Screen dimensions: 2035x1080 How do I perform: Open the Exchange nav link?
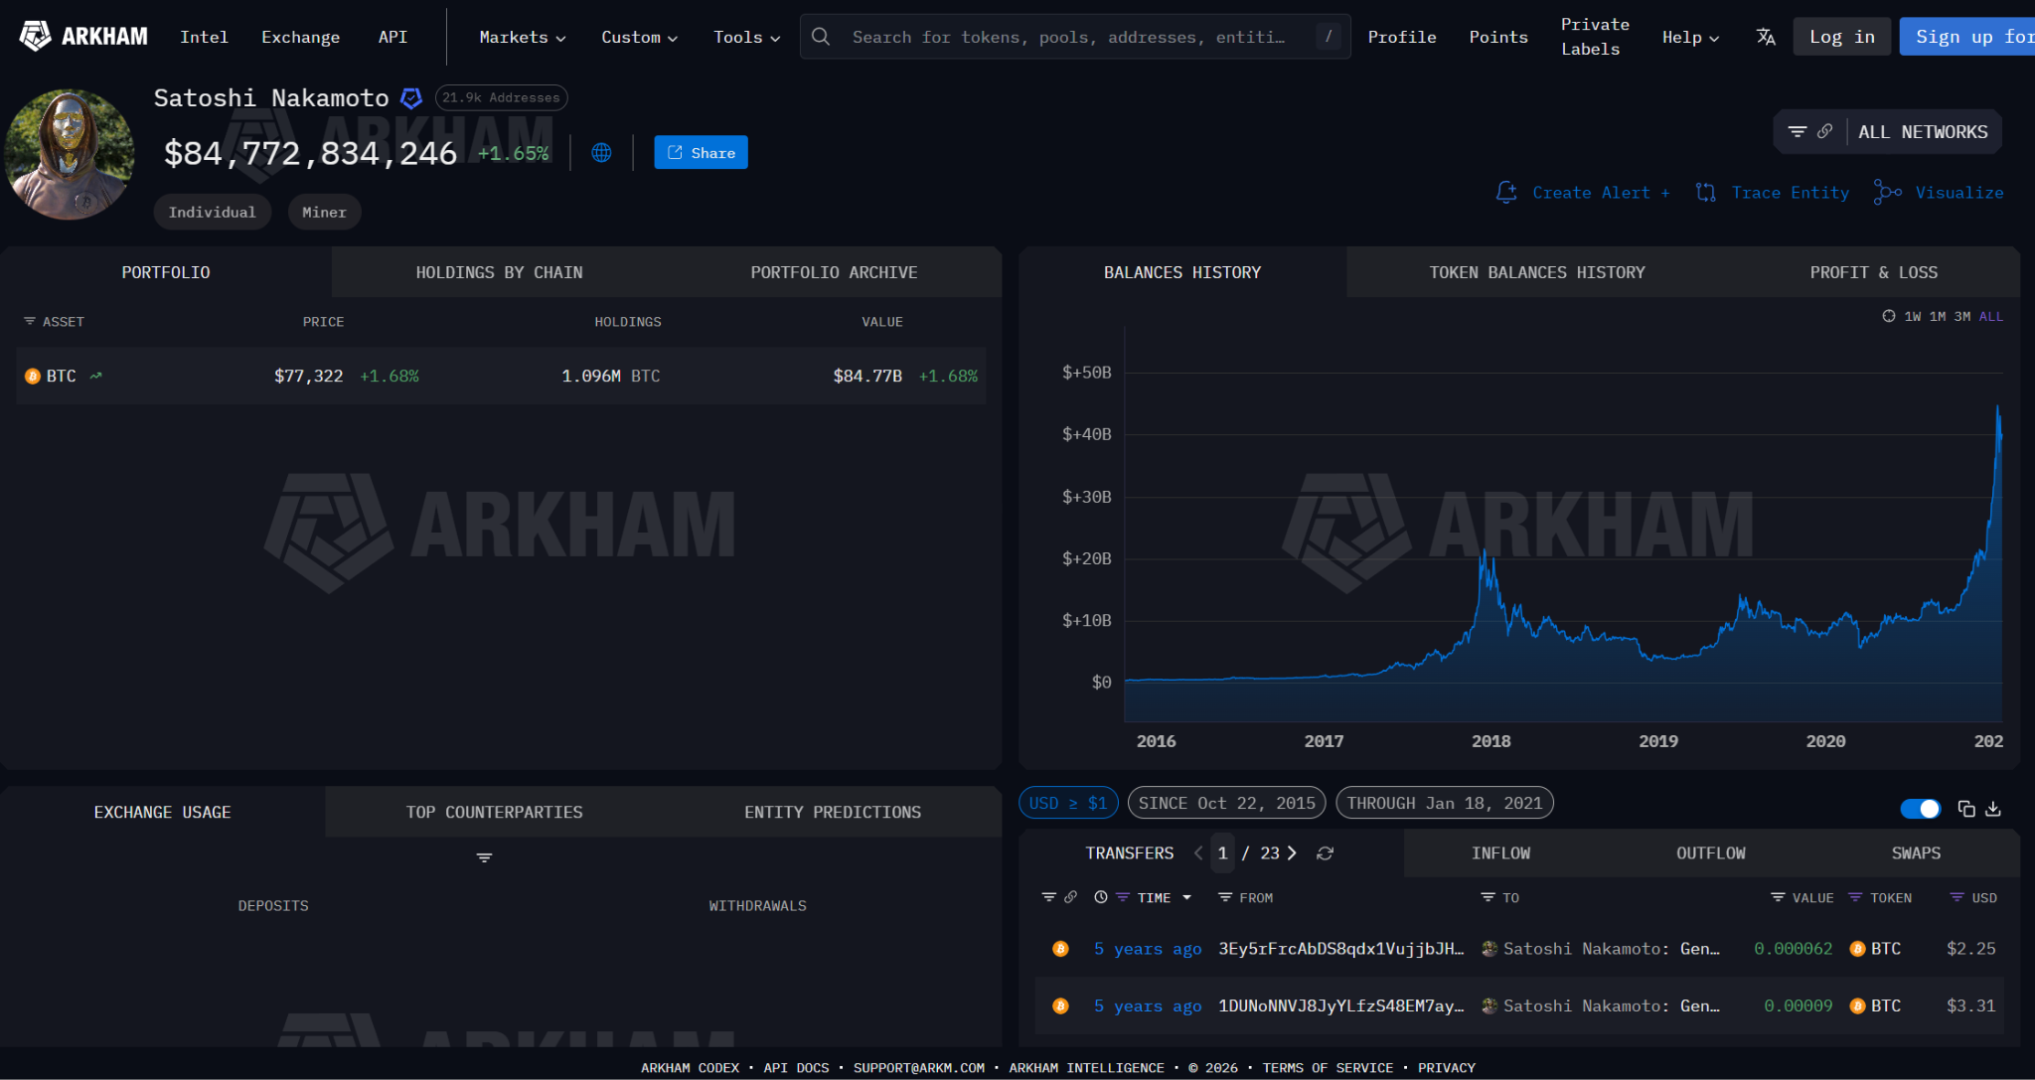pyautogui.click(x=300, y=37)
